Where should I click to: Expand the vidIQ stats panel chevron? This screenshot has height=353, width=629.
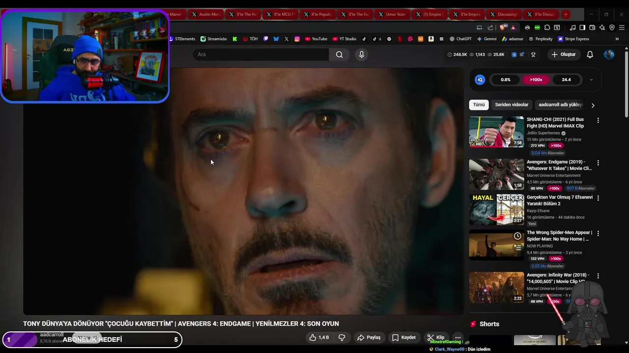click(591, 79)
